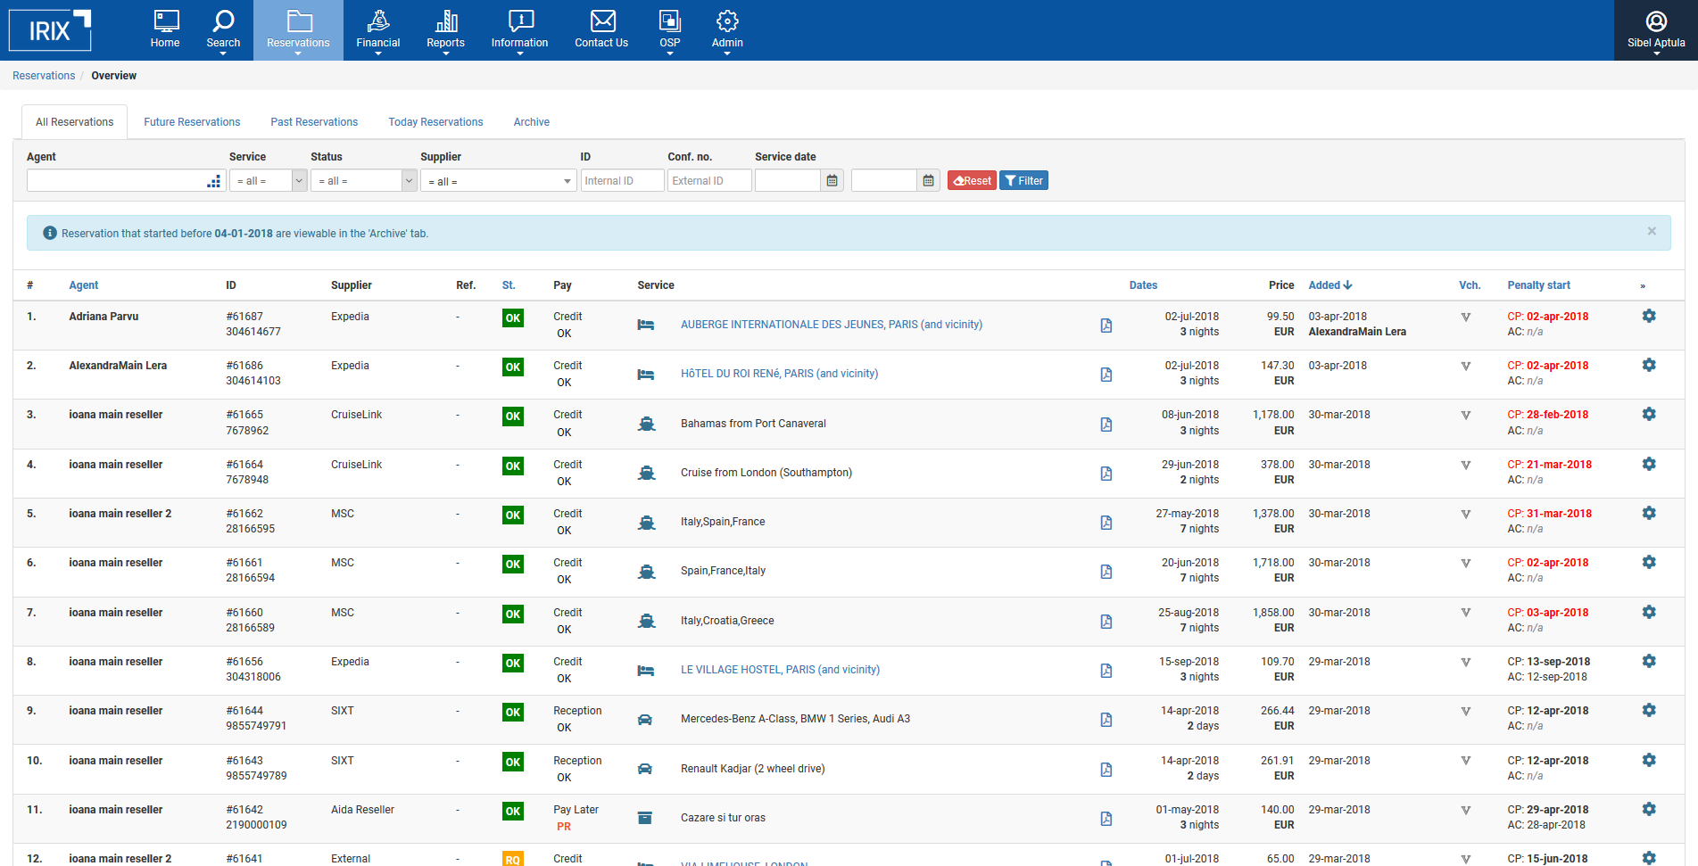Click agent selector grid icon

pos(213,181)
